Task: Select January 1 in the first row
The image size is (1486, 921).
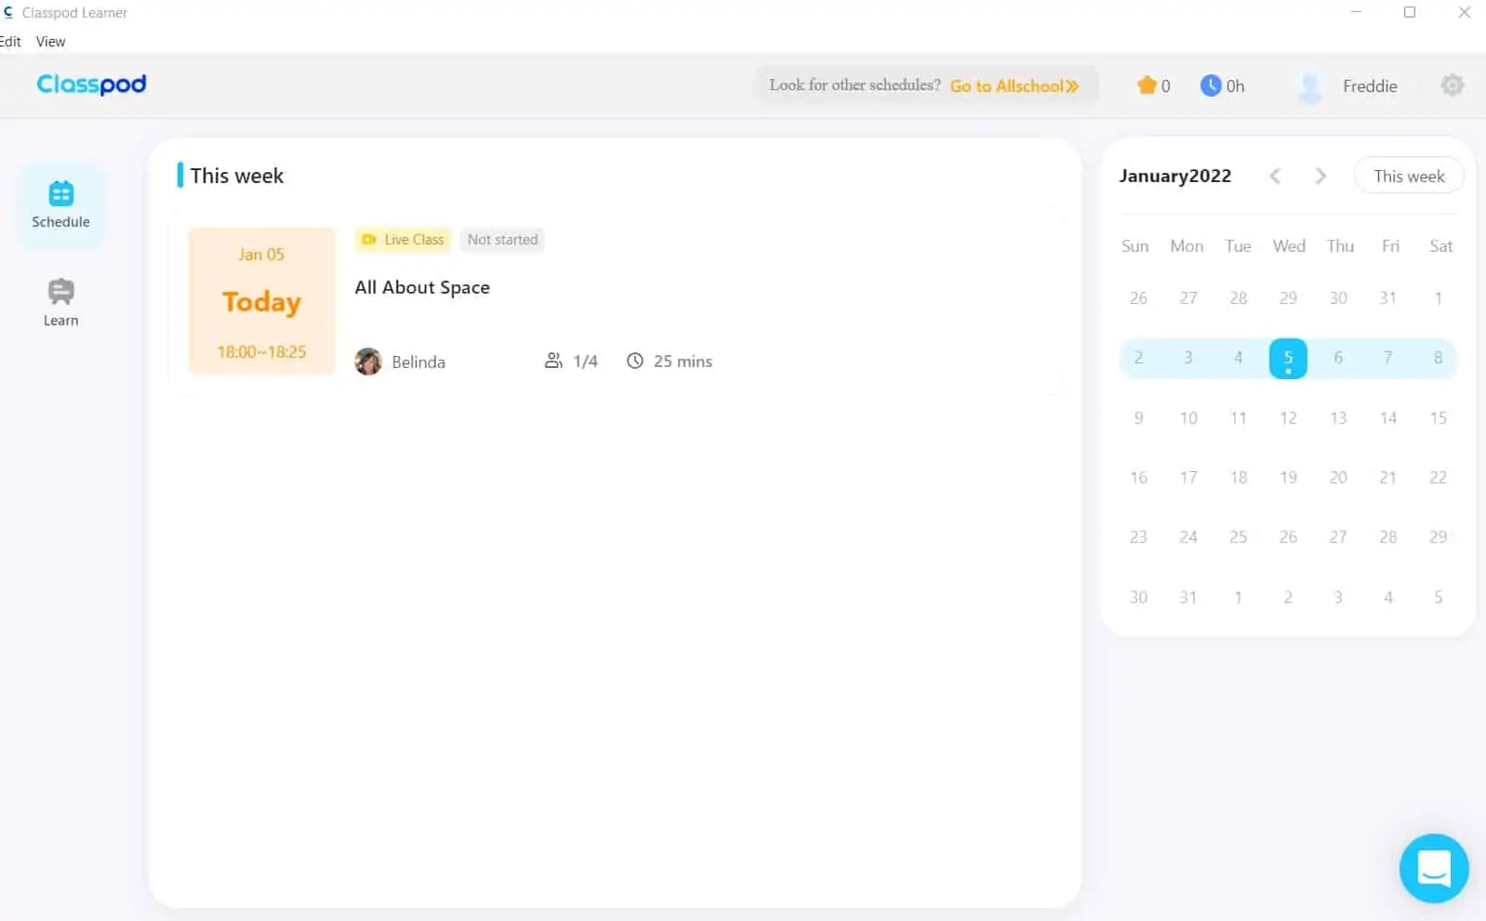Action: pyautogui.click(x=1438, y=298)
